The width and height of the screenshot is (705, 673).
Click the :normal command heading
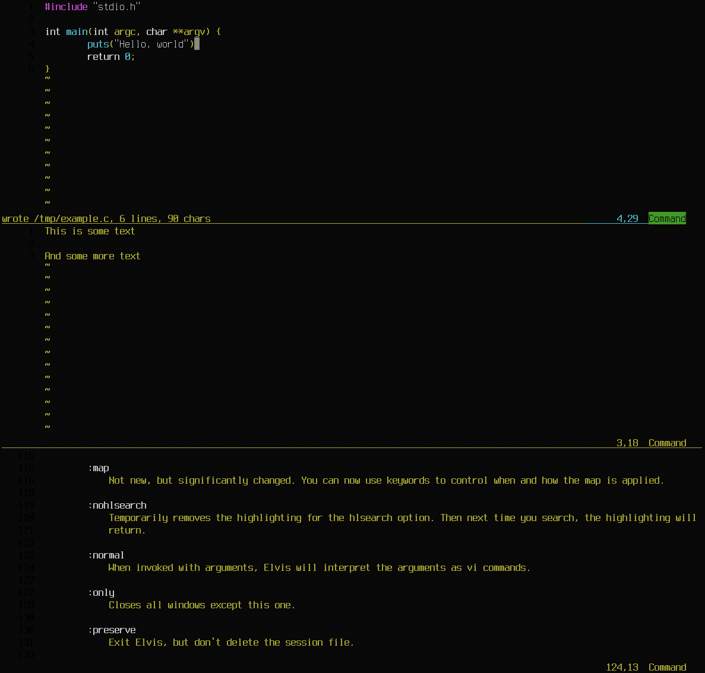pos(106,555)
